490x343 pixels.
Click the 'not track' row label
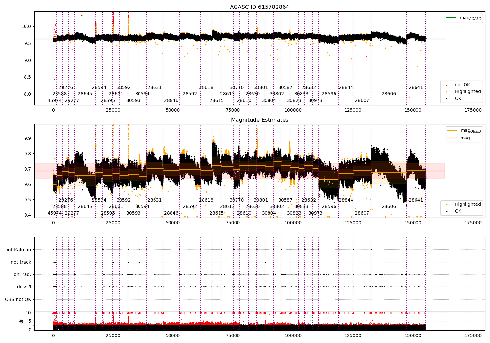point(21,262)
